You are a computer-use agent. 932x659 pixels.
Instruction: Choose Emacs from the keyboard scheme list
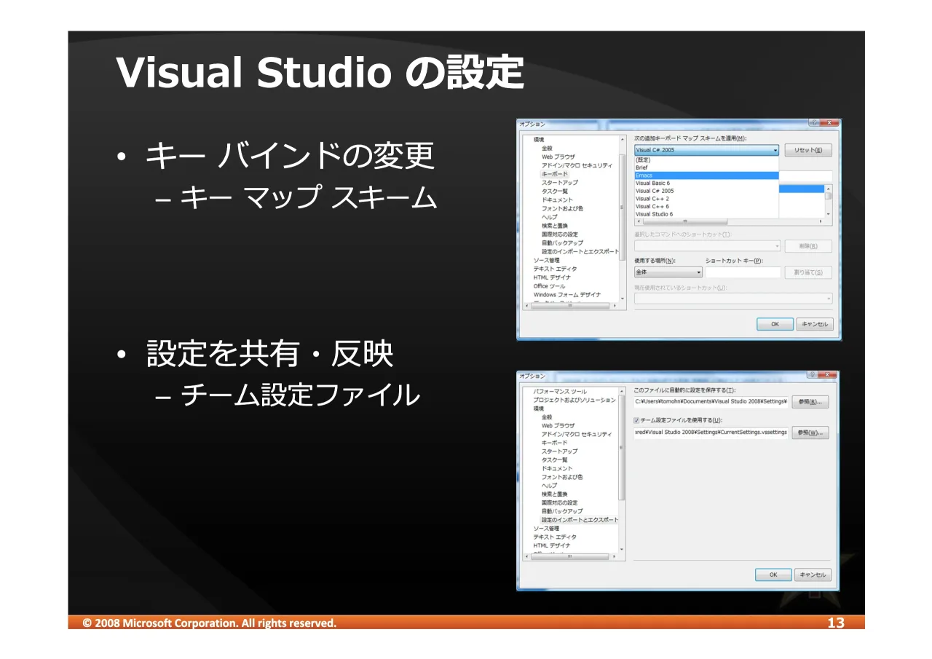706,175
